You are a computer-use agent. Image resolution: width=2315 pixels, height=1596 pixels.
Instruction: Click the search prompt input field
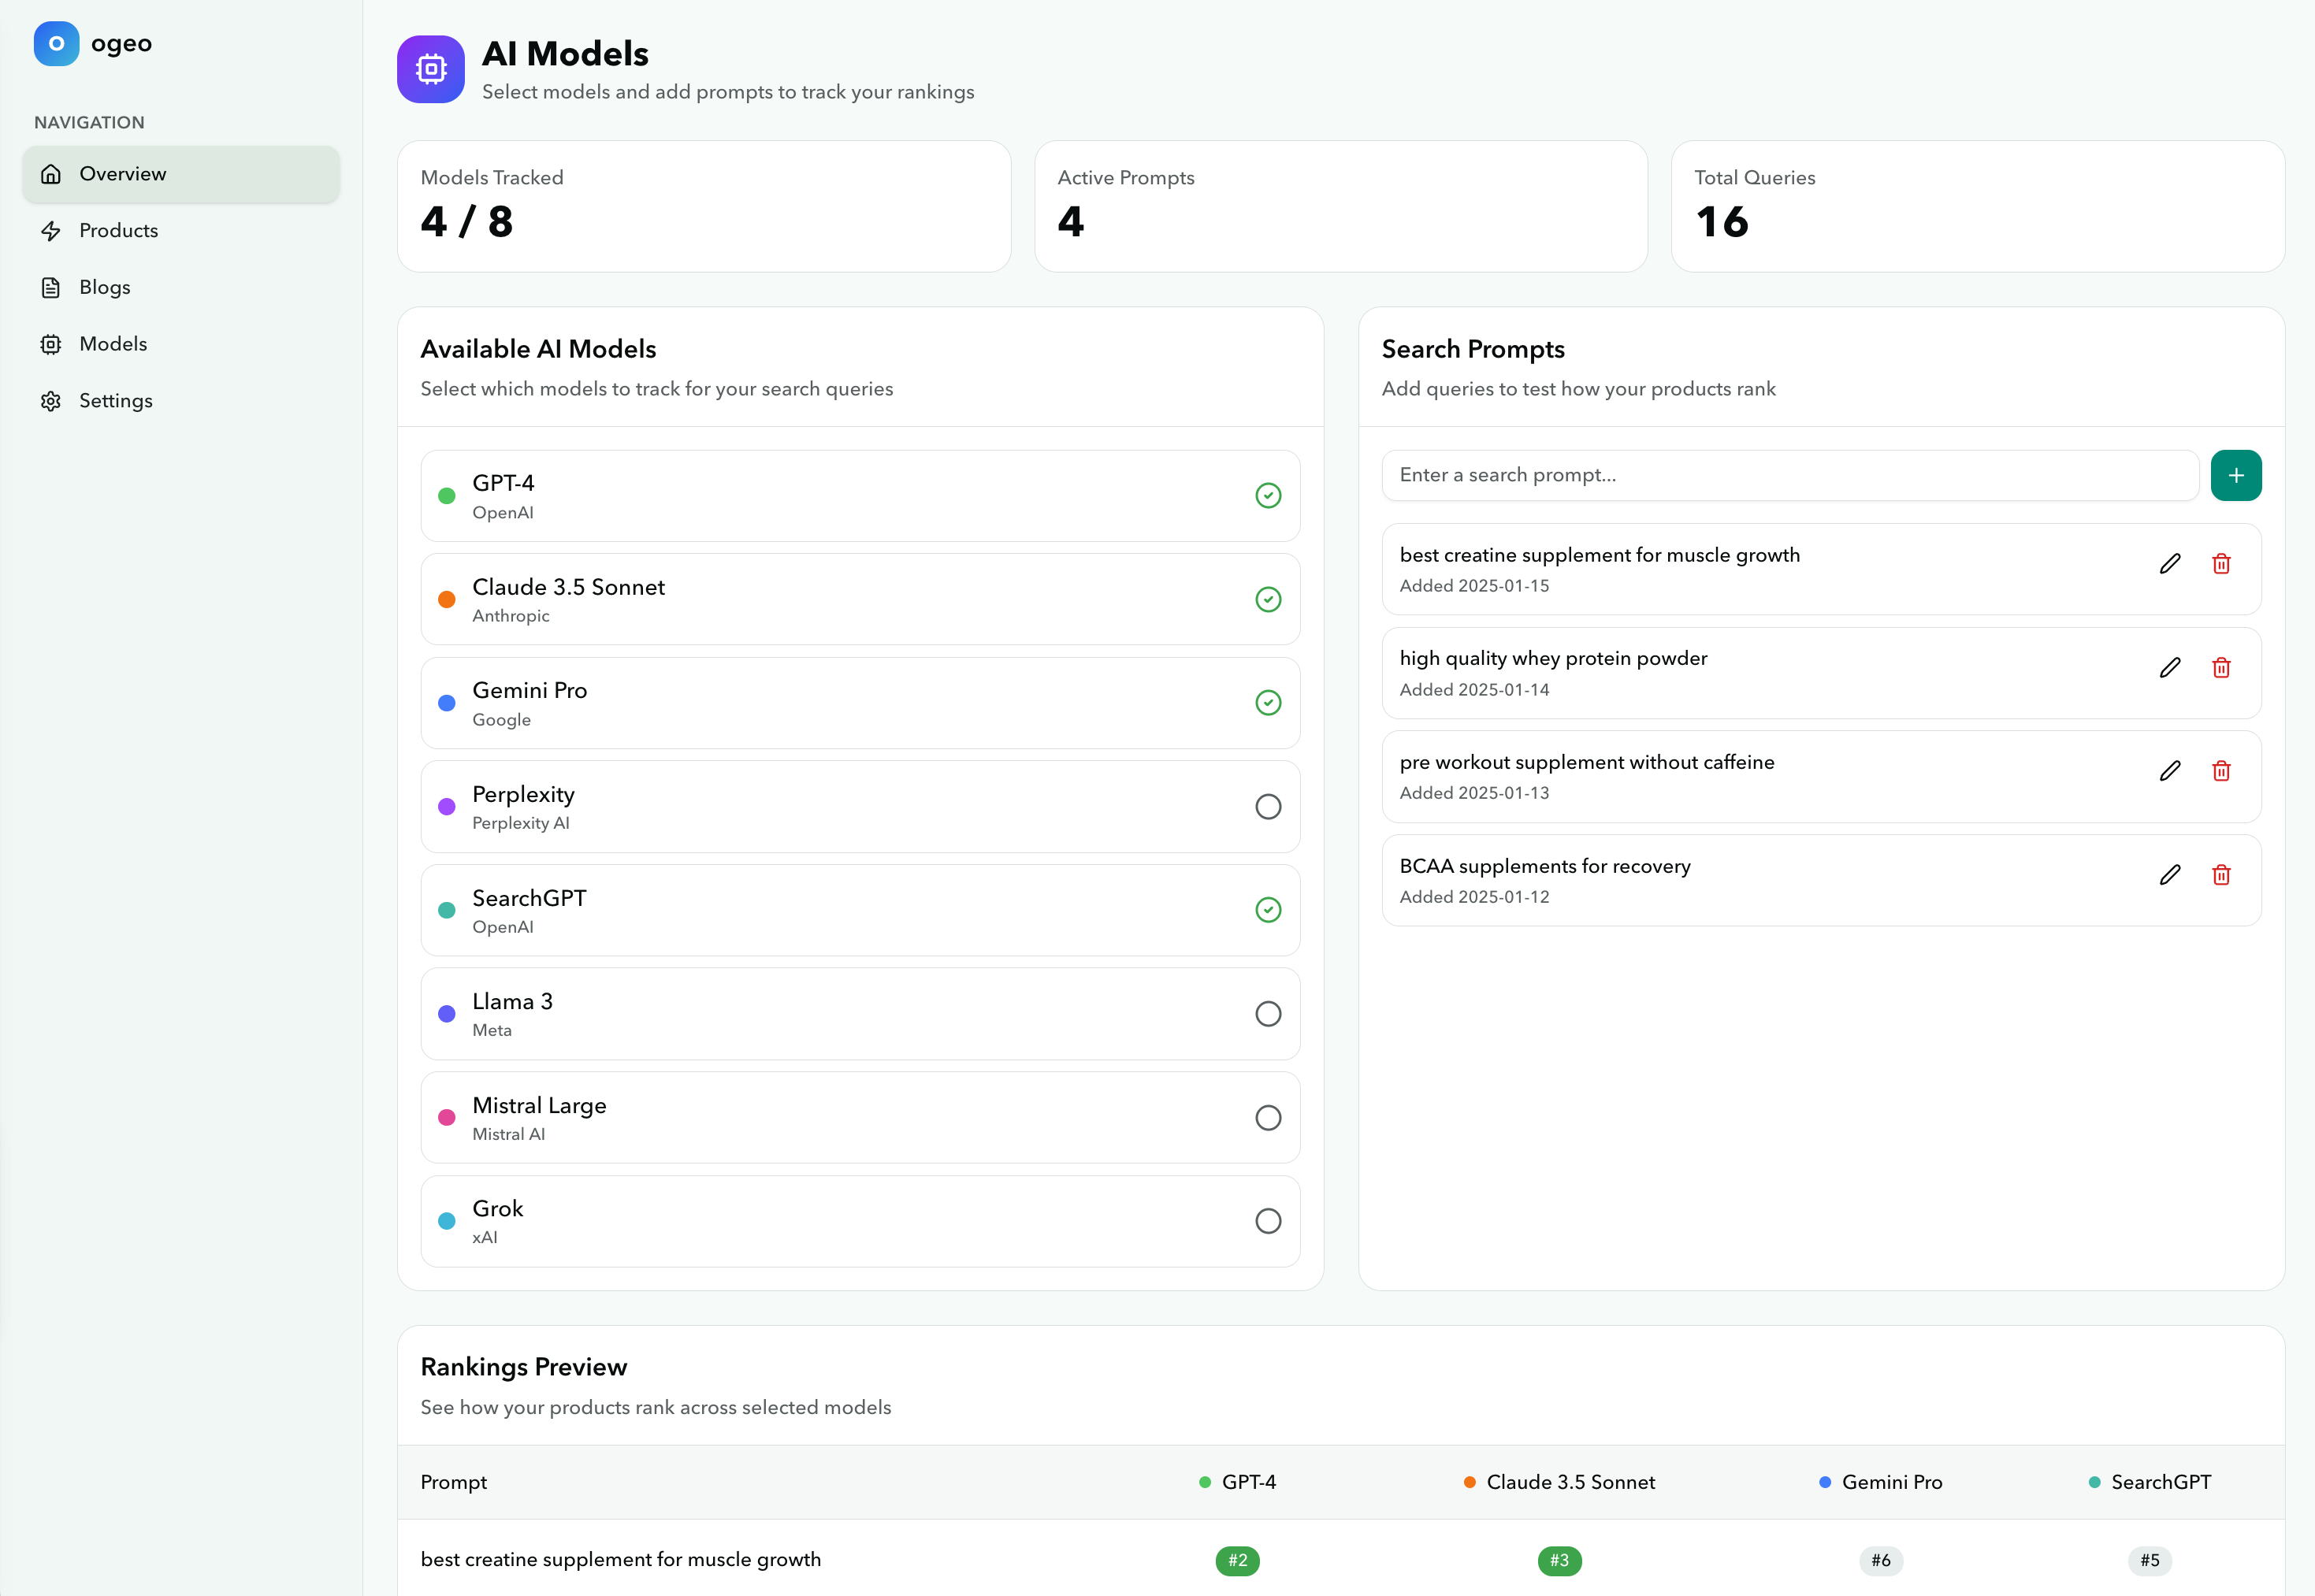pos(1789,474)
